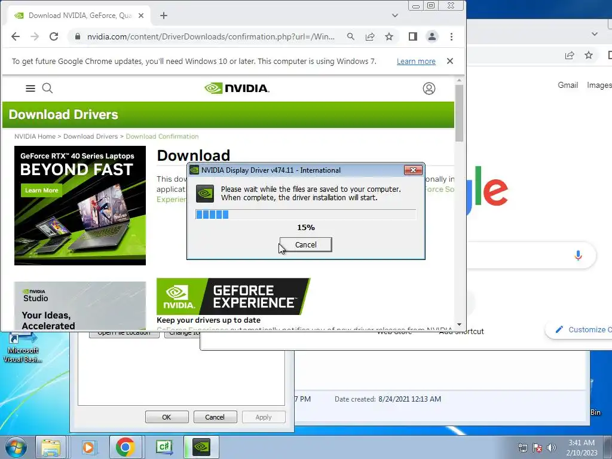Open the zoom magnifier icon in address bar
612x459 pixels.
pyautogui.click(x=350, y=36)
